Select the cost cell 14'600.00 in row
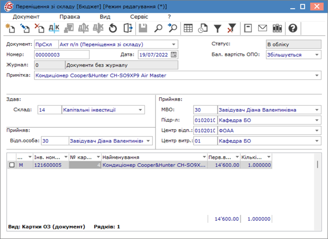Image resolution: width=328 pixels, height=239 pixels. pos(224,165)
